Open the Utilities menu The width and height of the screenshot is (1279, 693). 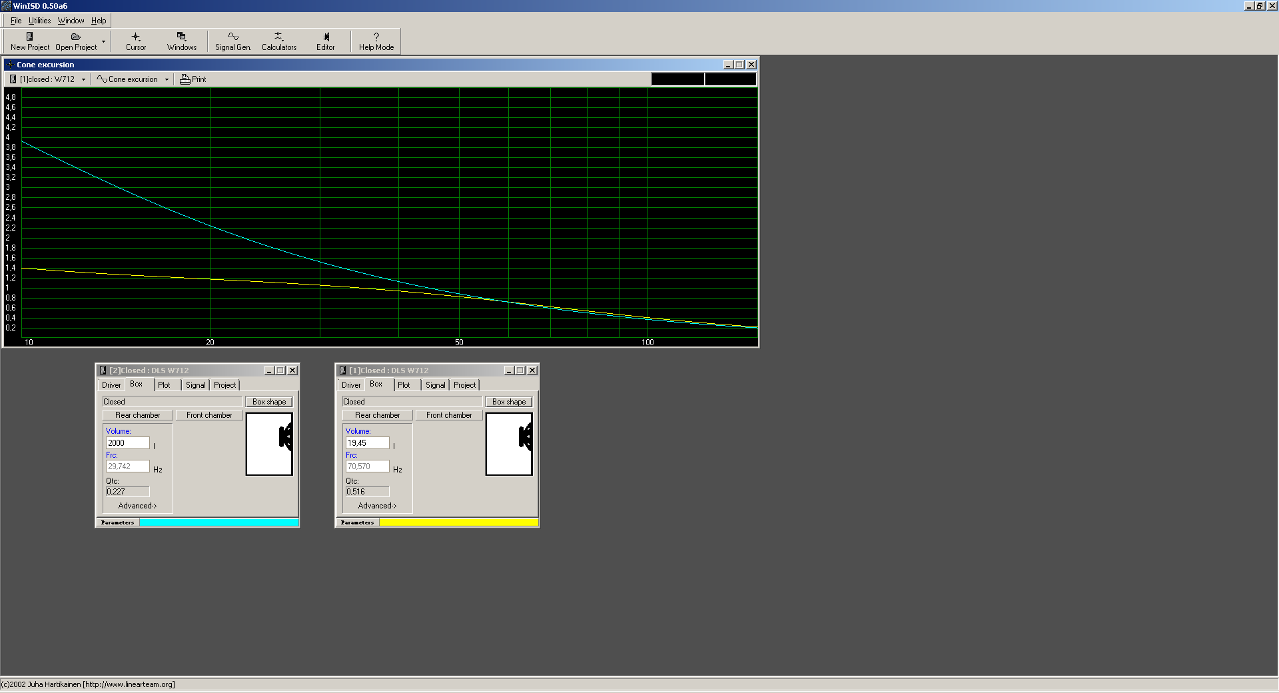click(x=39, y=21)
